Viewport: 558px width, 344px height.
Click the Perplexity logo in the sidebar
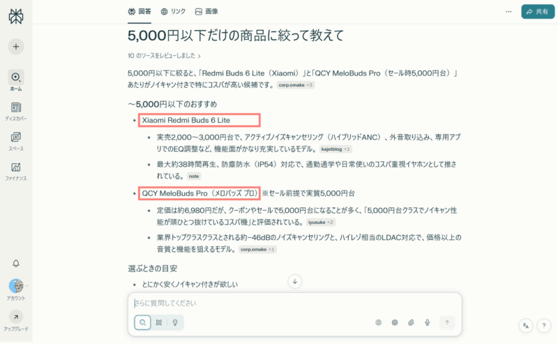coord(15,15)
